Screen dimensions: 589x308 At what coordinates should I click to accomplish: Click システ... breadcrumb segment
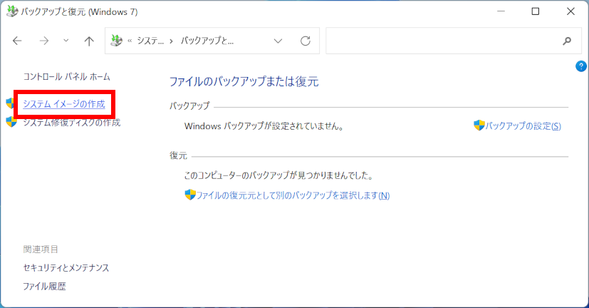point(150,41)
